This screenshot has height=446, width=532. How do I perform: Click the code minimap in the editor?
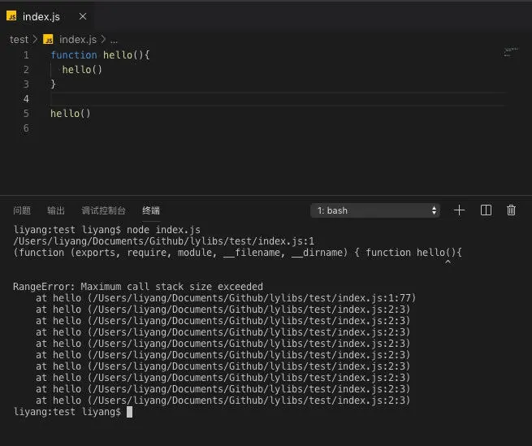(511, 52)
